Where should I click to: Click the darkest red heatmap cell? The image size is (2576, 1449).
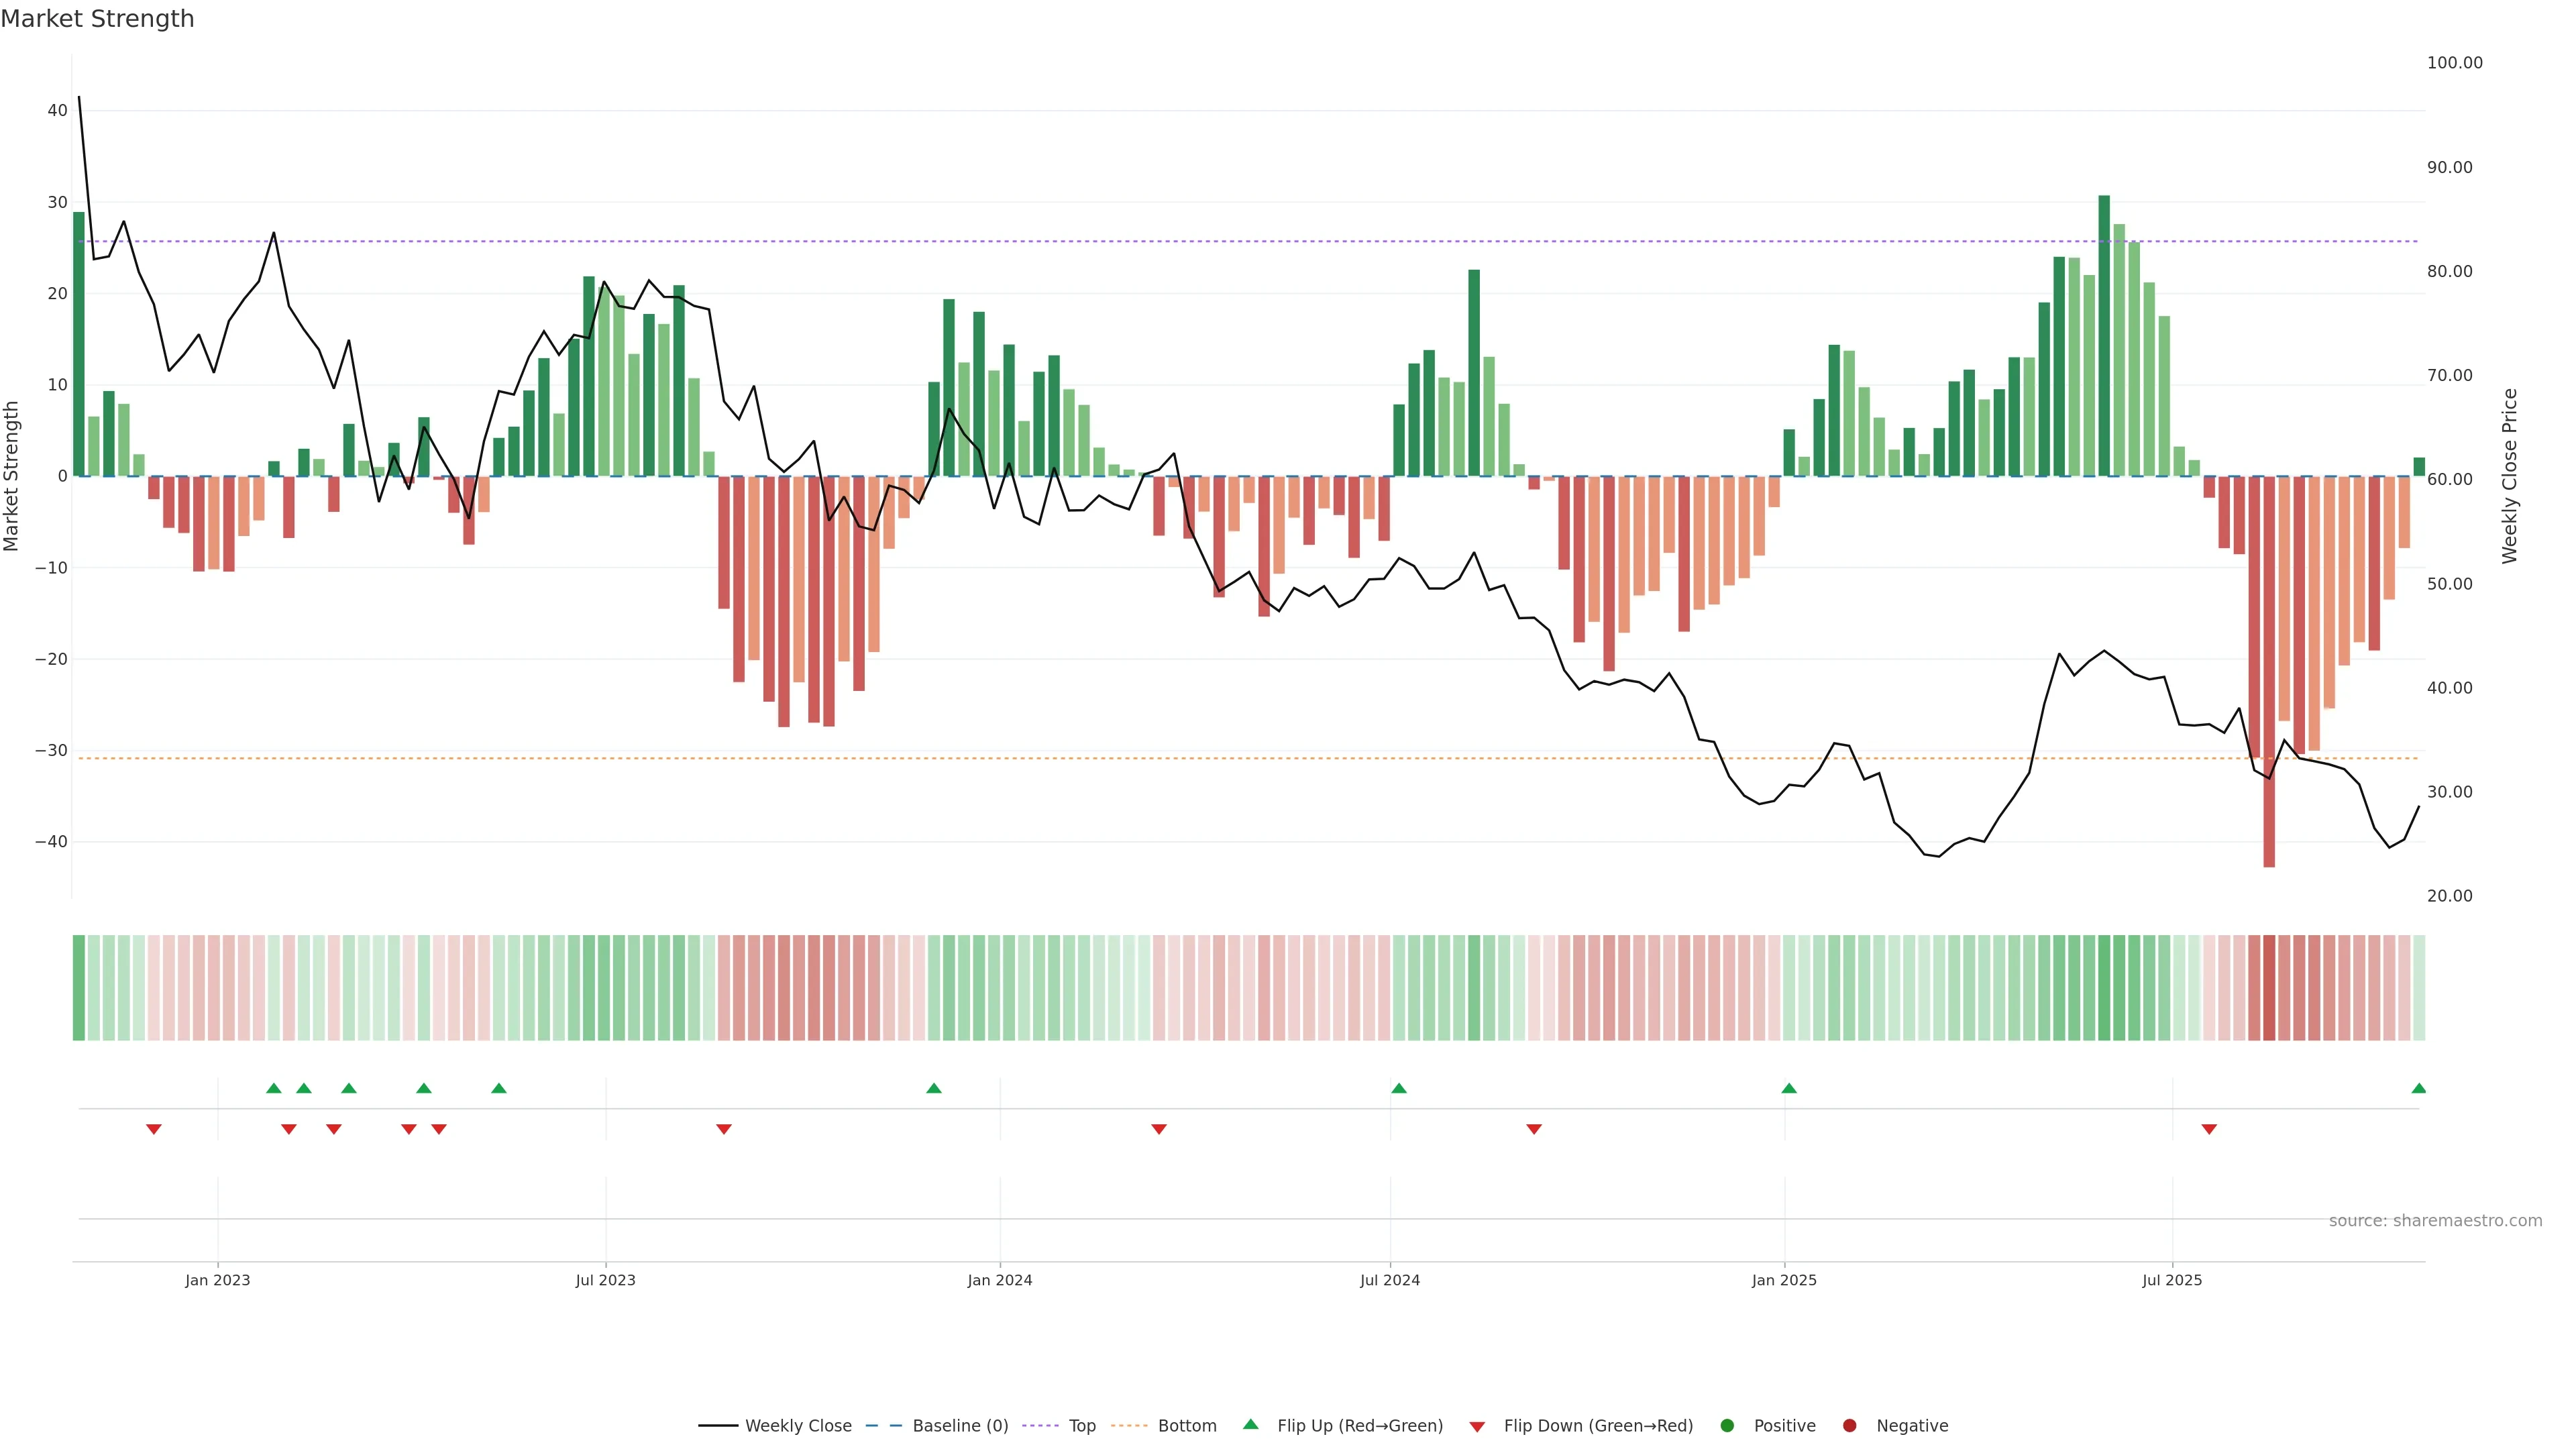[2269, 987]
